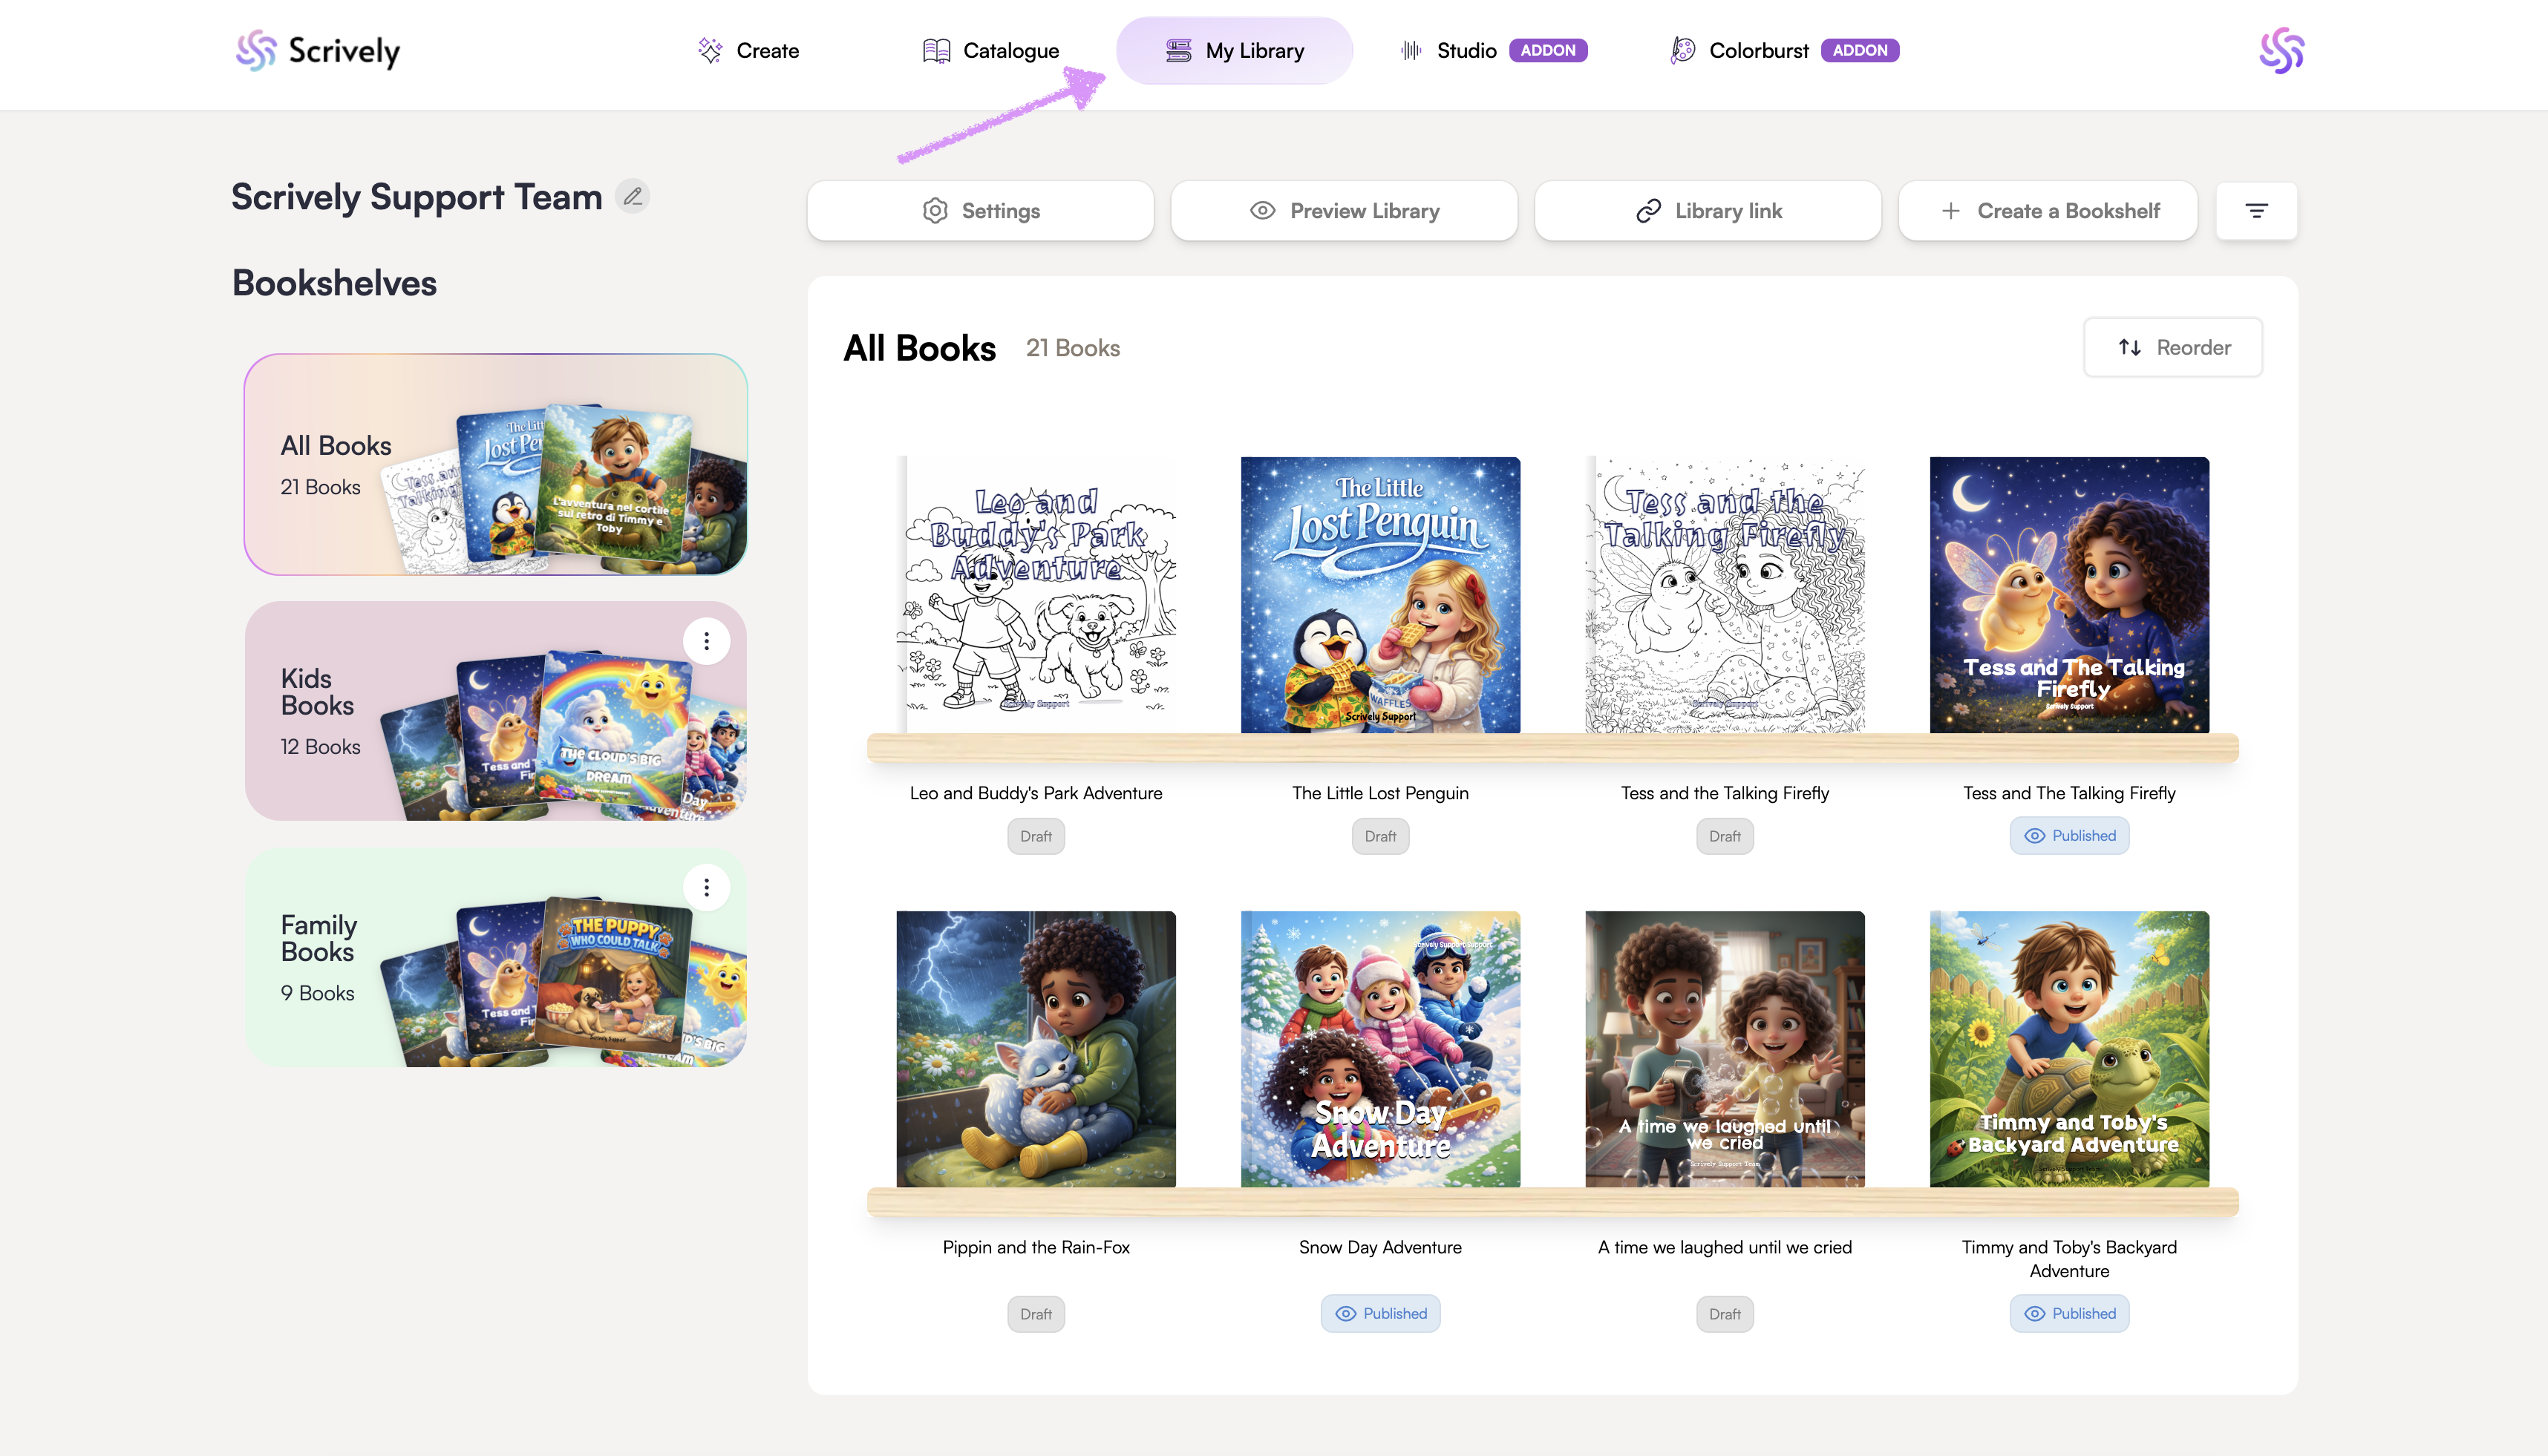Open Family Books bookshelf options menu
2548x1456 pixels.
pos(706,888)
